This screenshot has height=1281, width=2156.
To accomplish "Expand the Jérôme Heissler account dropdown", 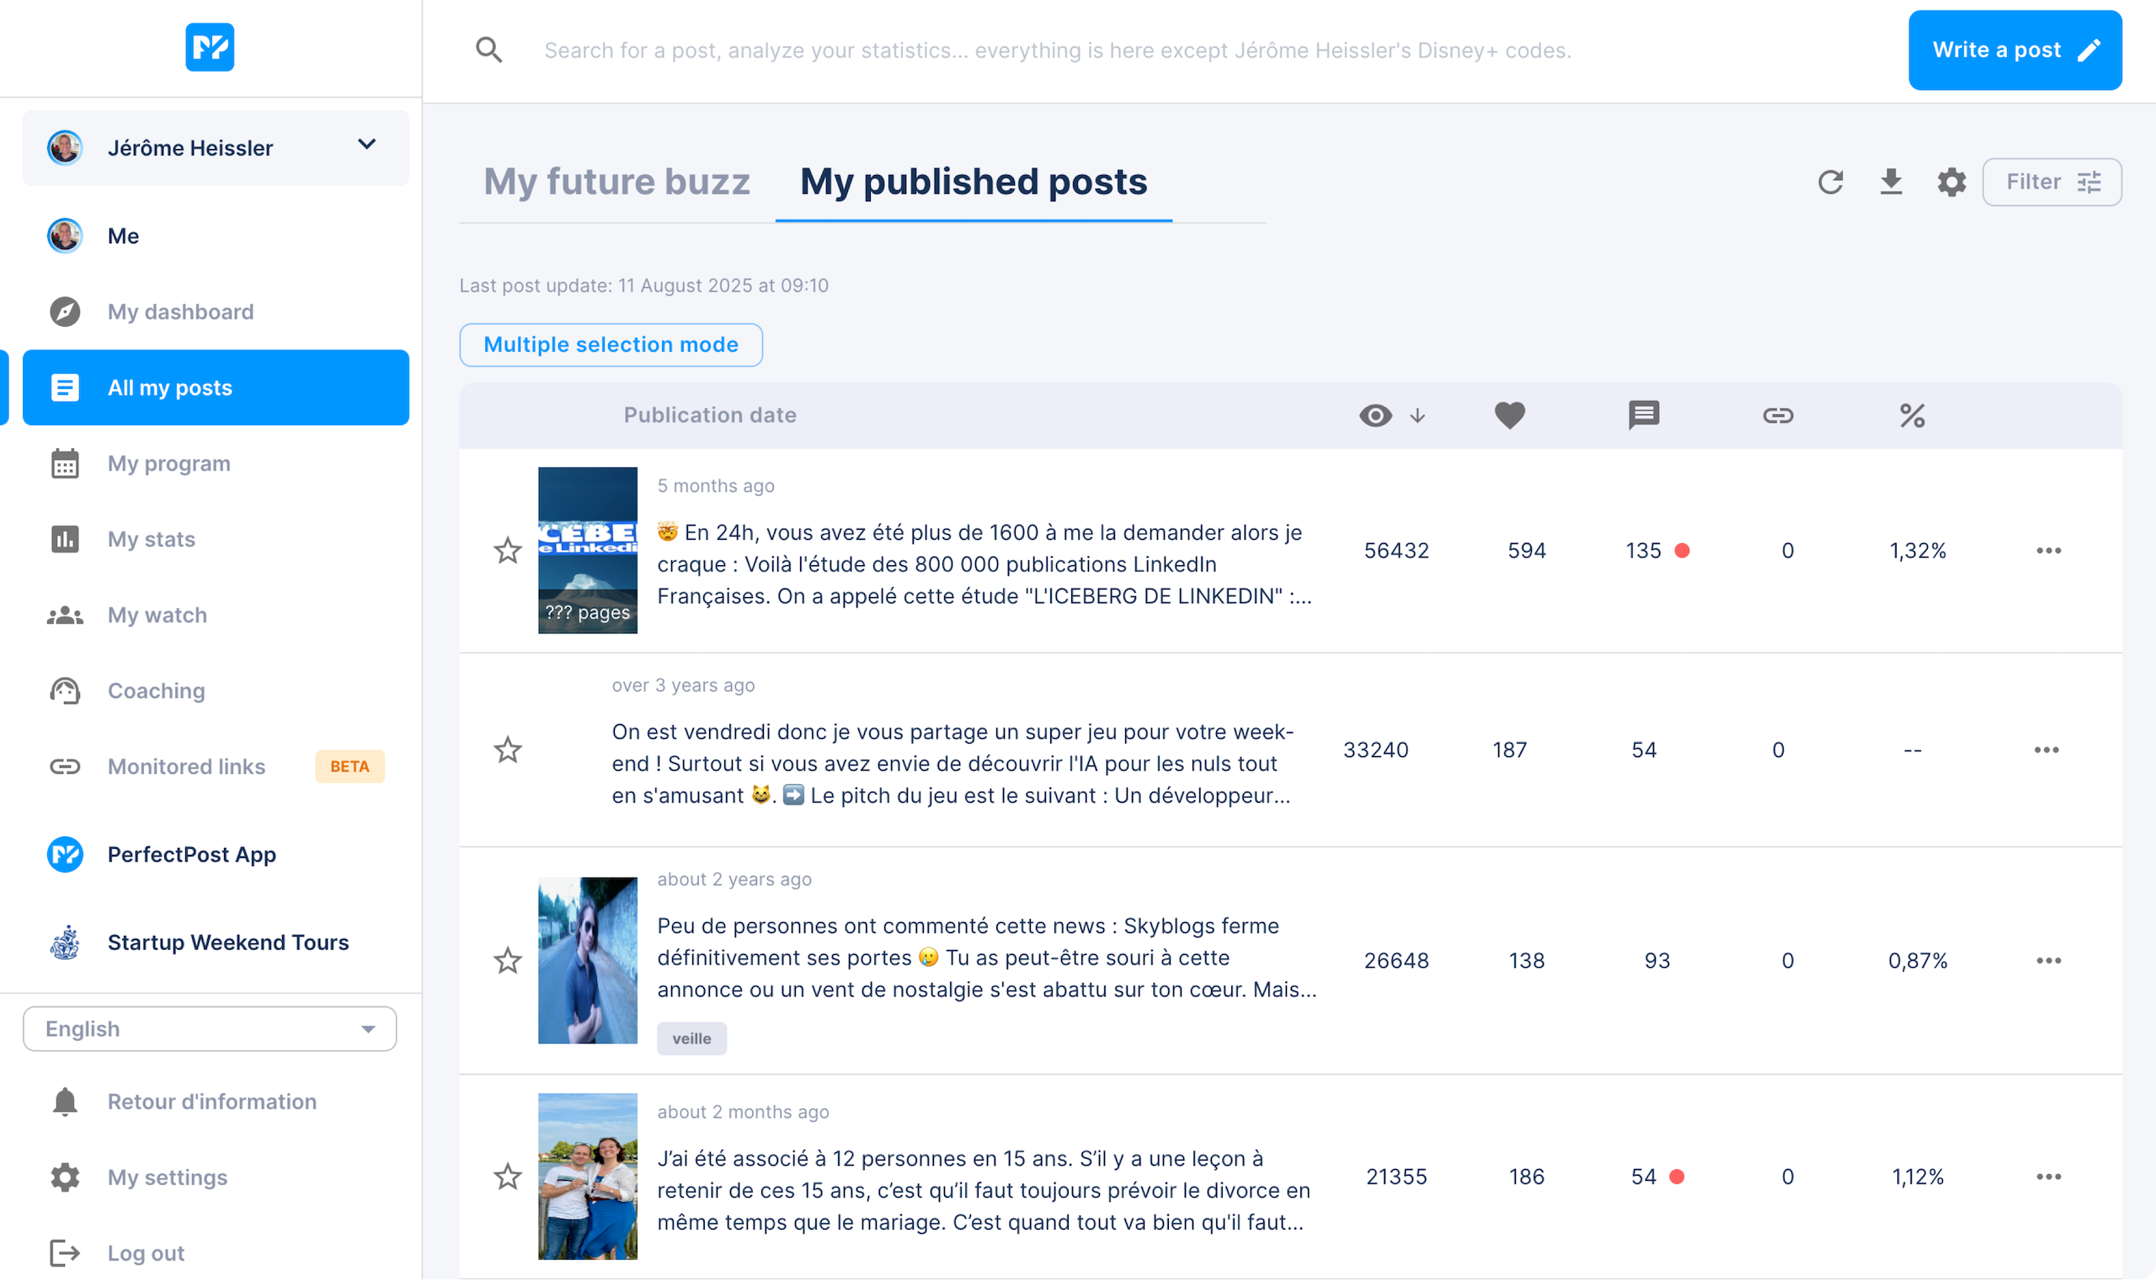I will click(x=367, y=145).
